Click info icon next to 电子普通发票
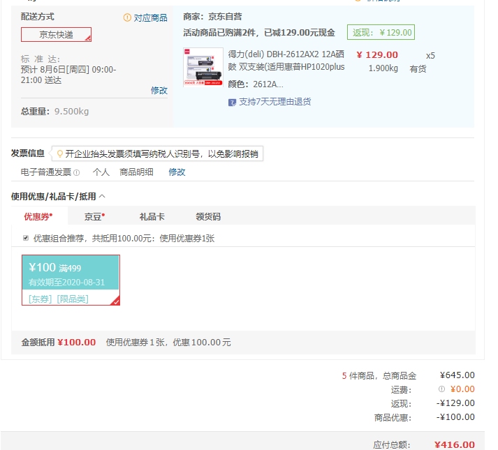Image resolution: width=498 pixels, height=450 pixels. pyautogui.click(x=77, y=172)
